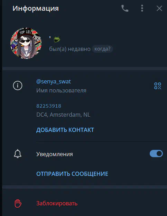167x216 pixels.
Task: Open the three-dot more options menu
Action: 142,8
